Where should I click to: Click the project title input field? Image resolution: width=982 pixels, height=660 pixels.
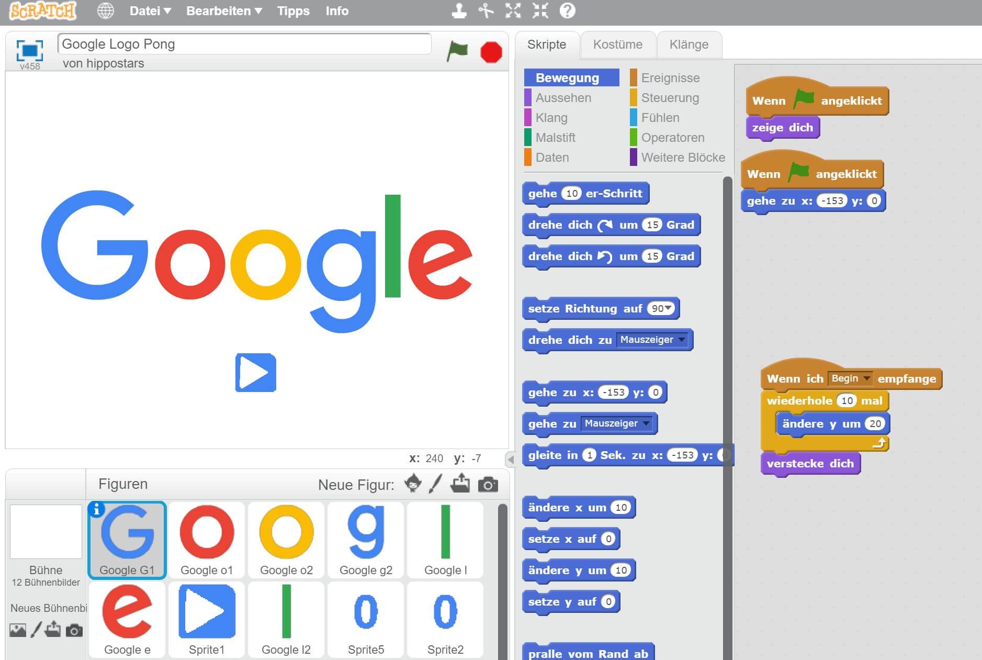(244, 44)
